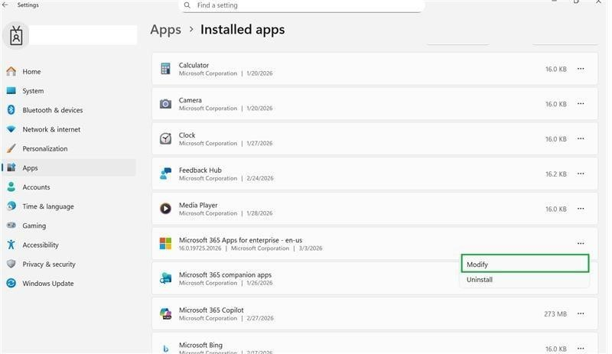
Task: Click the Microsoft 365 Copilot icon
Action: pos(165,313)
